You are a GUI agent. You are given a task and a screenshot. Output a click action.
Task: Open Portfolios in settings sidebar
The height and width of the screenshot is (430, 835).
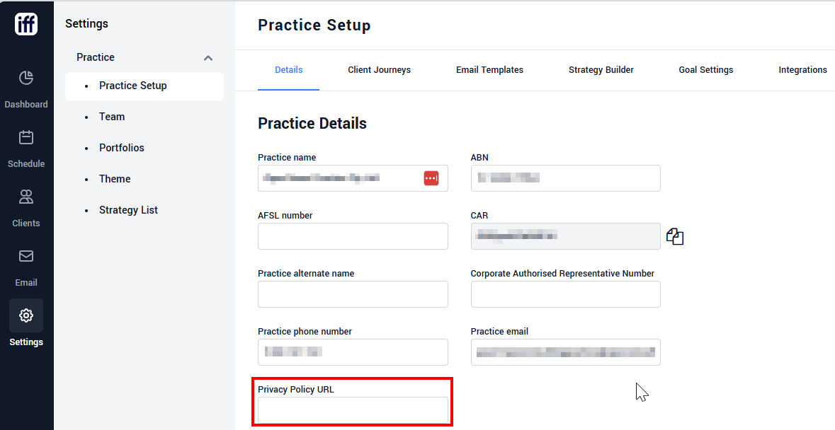coord(121,148)
